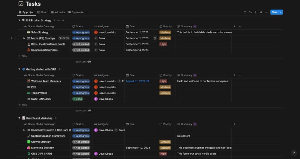Image resolution: width=300 pixels, height=159 pixels.
Task: Open the Welcome Team Members task
Action: [46, 81]
